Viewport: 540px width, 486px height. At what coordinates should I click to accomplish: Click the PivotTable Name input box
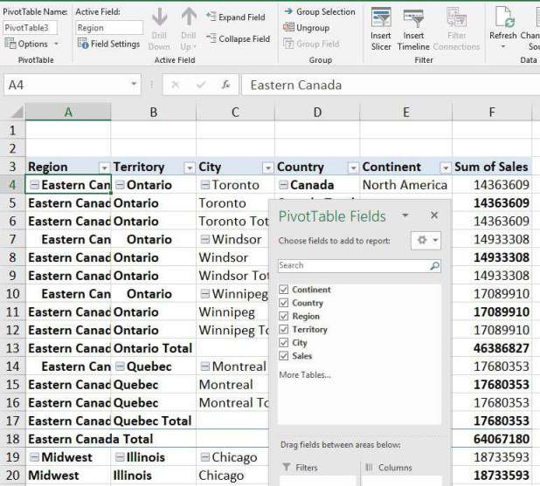(30, 28)
